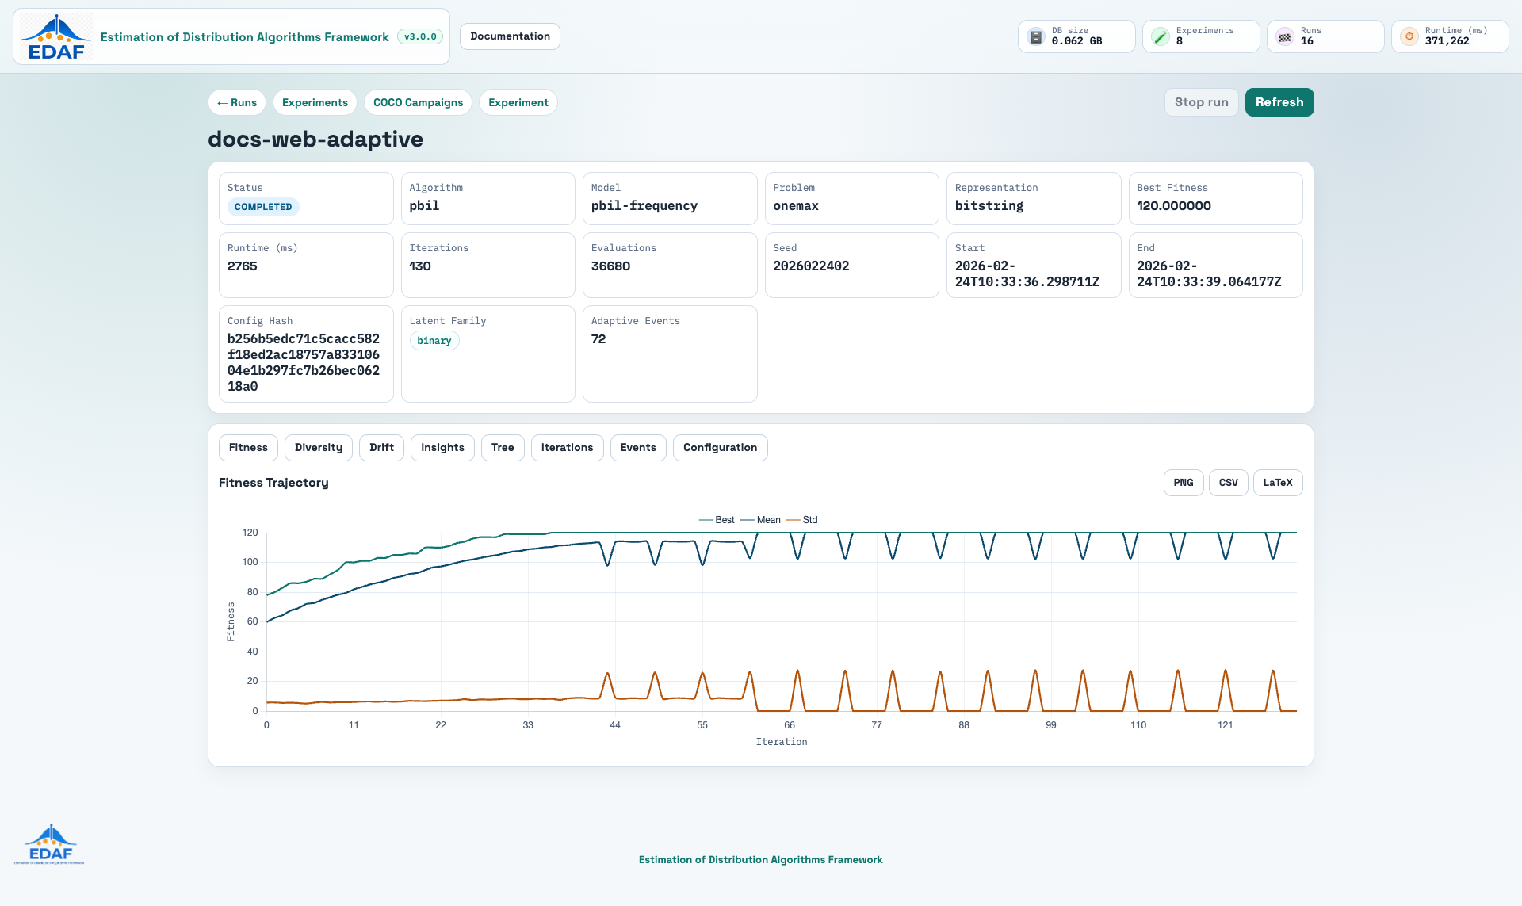Click the Refresh button
The width and height of the screenshot is (1522, 906).
pos(1279,102)
